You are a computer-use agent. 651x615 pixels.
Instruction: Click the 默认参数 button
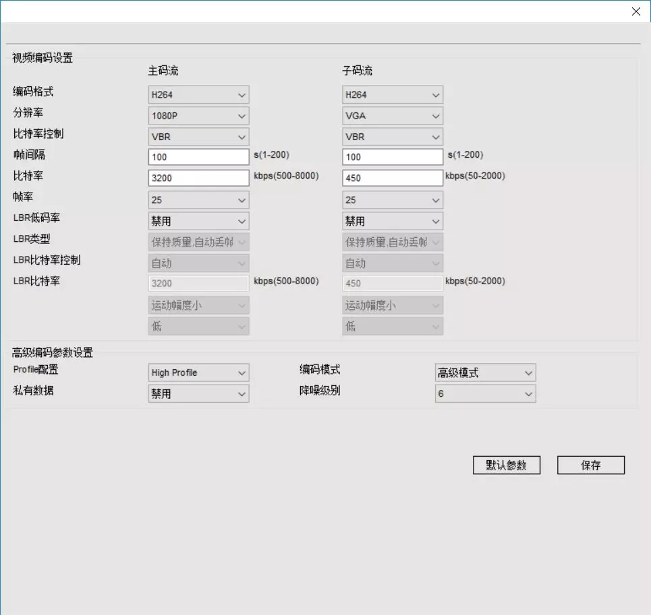(507, 465)
